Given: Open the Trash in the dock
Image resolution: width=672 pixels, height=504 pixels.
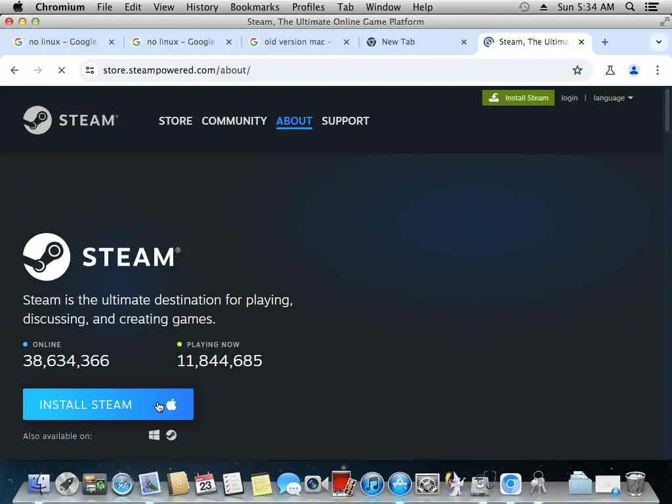Looking at the screenshot, I should tap(635, 484).
